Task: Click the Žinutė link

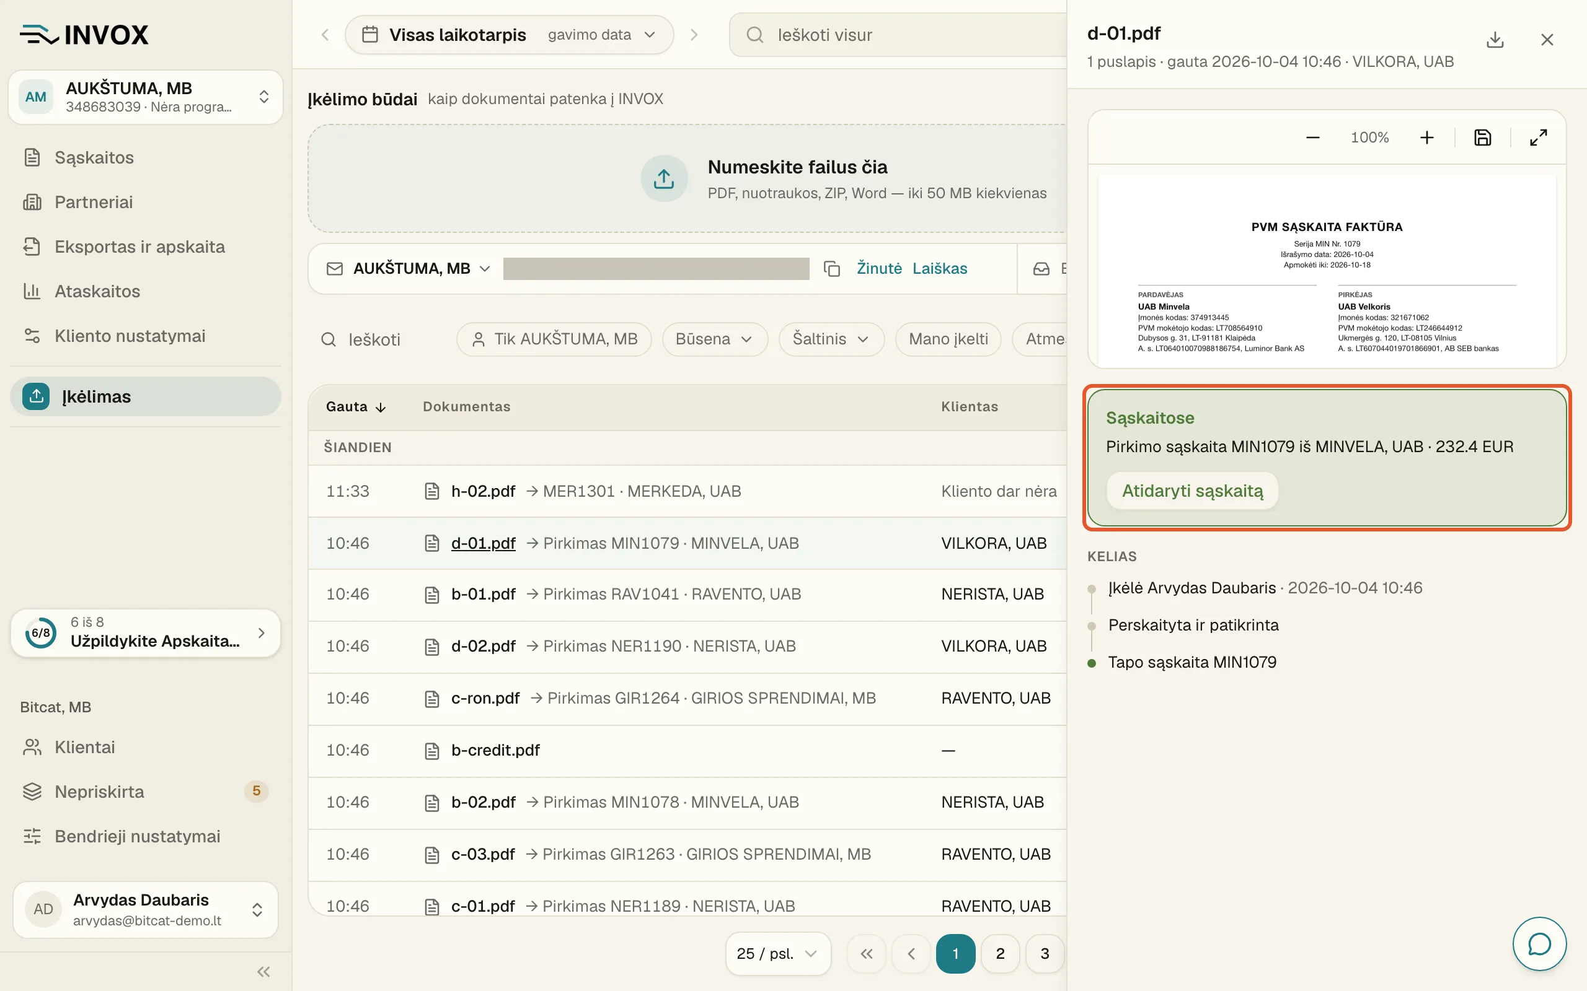Action: [x=879, y=269]
